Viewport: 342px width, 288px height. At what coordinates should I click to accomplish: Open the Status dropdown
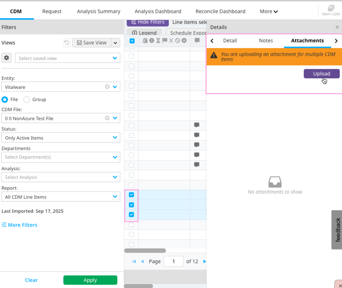tap(114, 138)
